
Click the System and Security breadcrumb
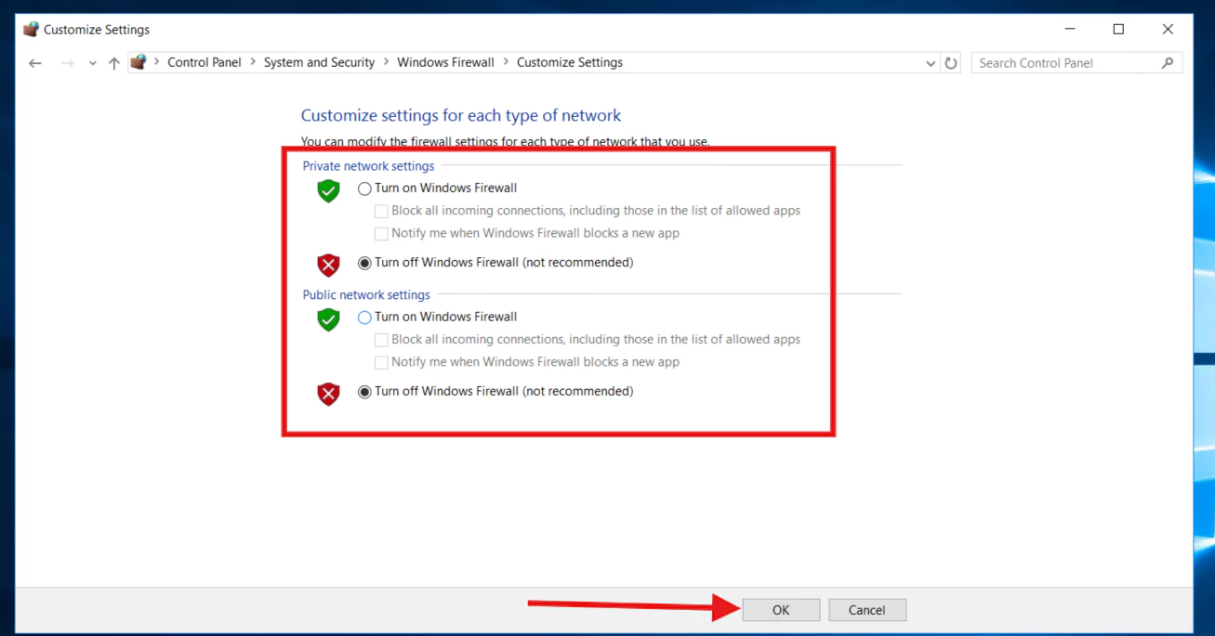coord(319,62)
